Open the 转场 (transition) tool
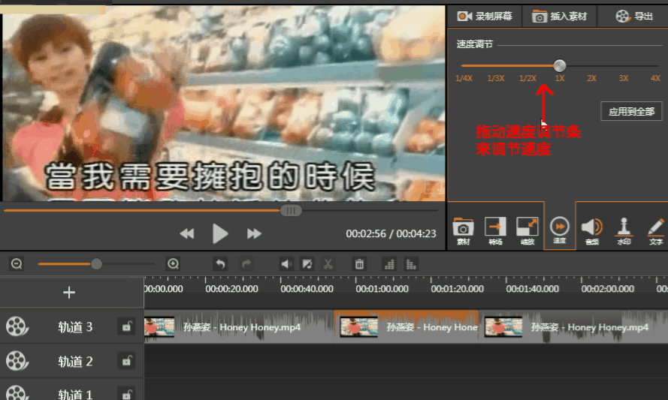668x400 pixels. (495, 231)
